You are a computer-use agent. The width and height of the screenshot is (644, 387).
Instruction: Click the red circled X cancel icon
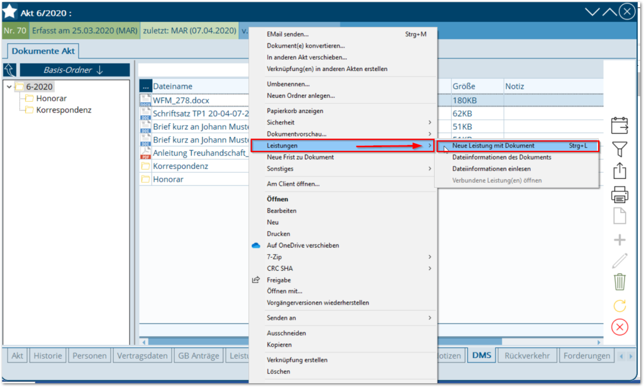[620, 327]
